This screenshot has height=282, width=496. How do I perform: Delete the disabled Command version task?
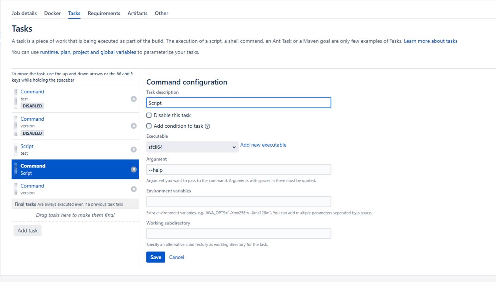[134, 126]
